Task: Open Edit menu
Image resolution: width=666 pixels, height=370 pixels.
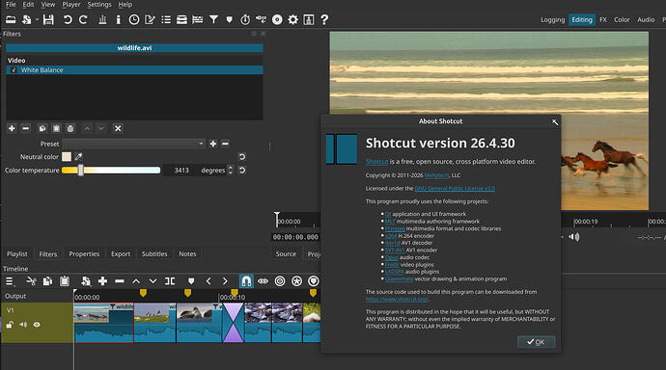Action: coord(28,4)
